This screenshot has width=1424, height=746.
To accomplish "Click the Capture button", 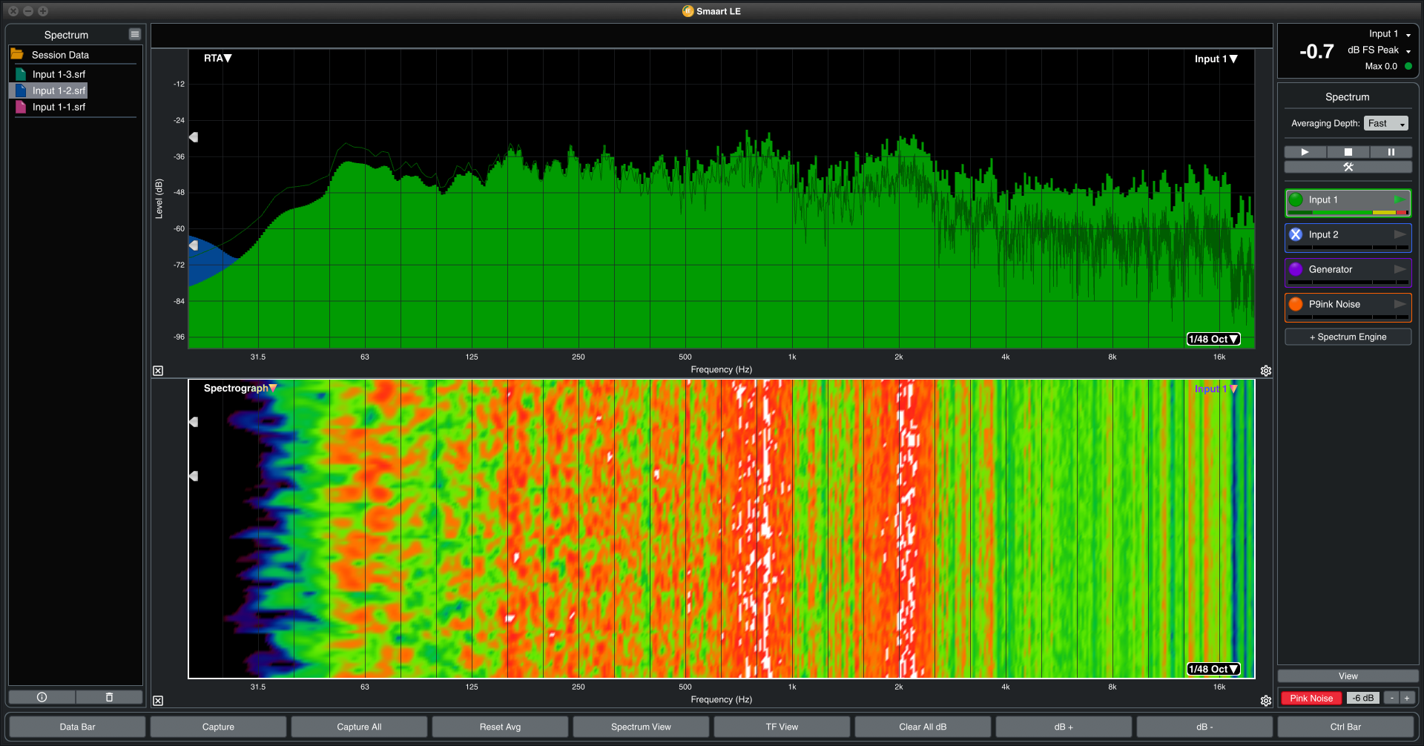I will [x=218, y=727].
